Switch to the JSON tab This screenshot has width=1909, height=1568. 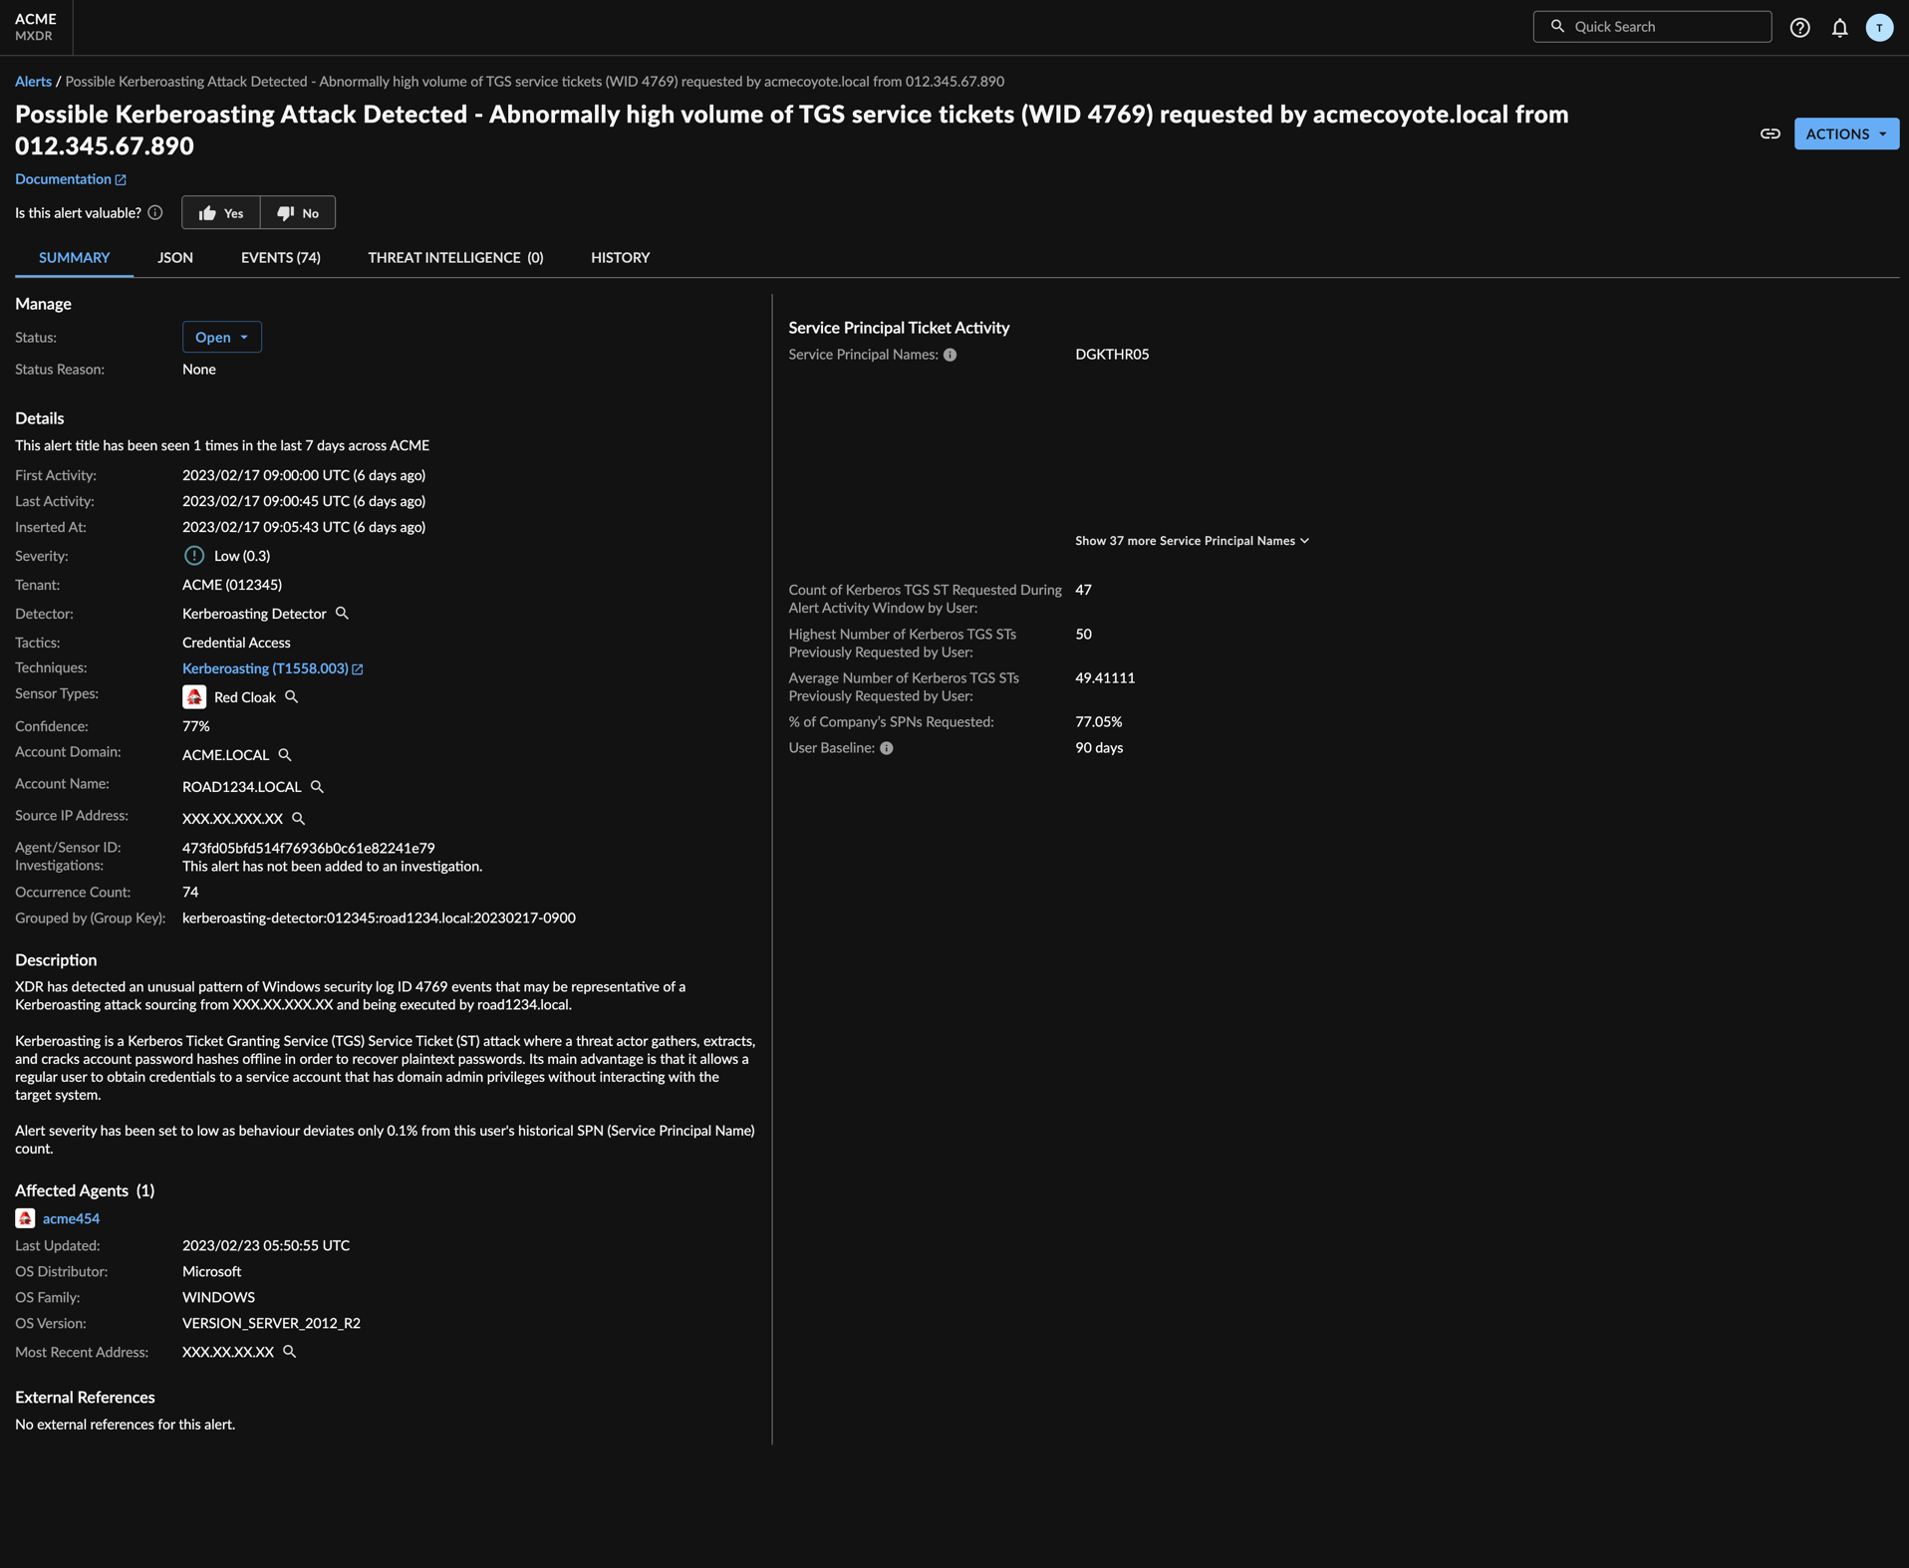[x=175, y=257]
